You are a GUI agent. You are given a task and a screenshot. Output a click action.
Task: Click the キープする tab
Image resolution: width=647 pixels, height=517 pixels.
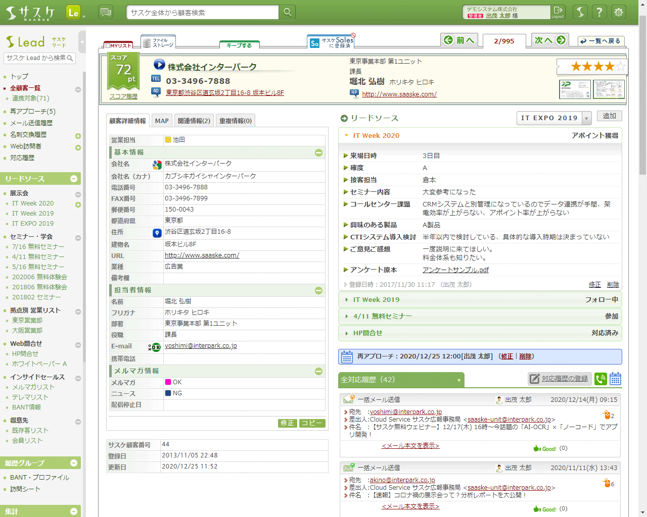tap(239, 45)
